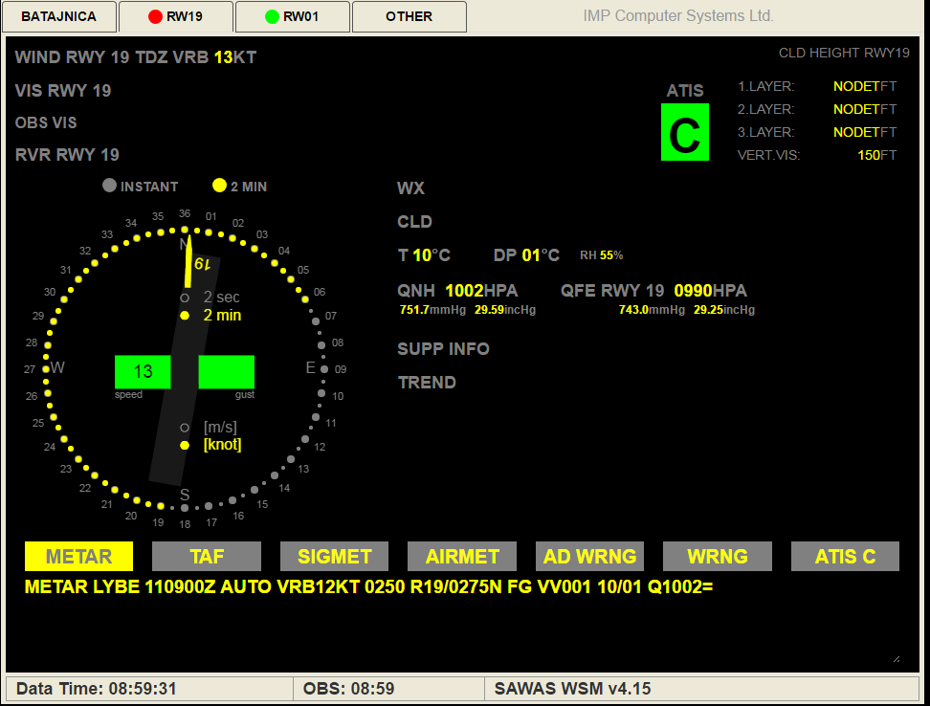Open the OTHER tab
This screenshot has height=706, width=930.
[x=409, y=17]
